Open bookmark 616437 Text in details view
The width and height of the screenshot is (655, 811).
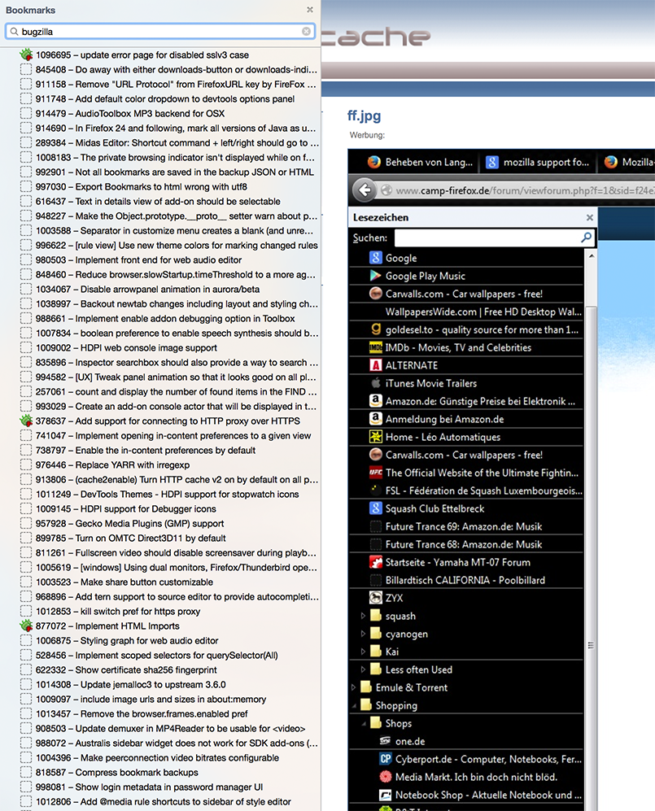tap(158, 201)
